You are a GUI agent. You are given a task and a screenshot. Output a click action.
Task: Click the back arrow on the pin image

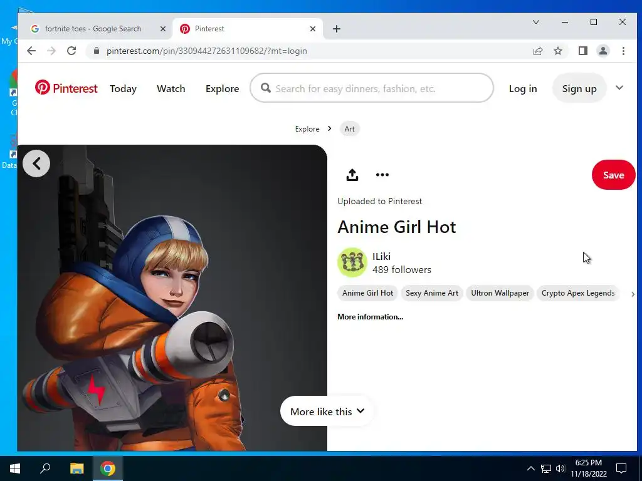tap(36, 163)
